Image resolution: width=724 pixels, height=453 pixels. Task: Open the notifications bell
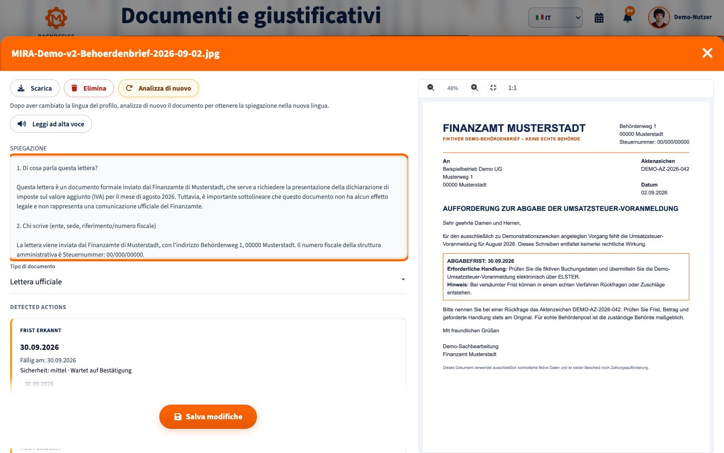coord(627,18)
